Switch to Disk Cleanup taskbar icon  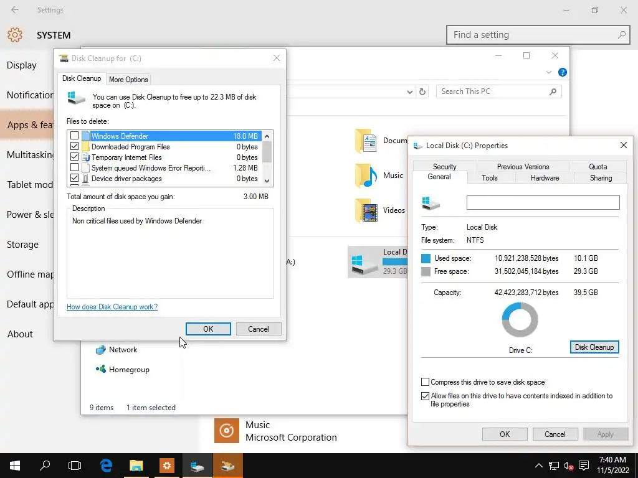227,466
